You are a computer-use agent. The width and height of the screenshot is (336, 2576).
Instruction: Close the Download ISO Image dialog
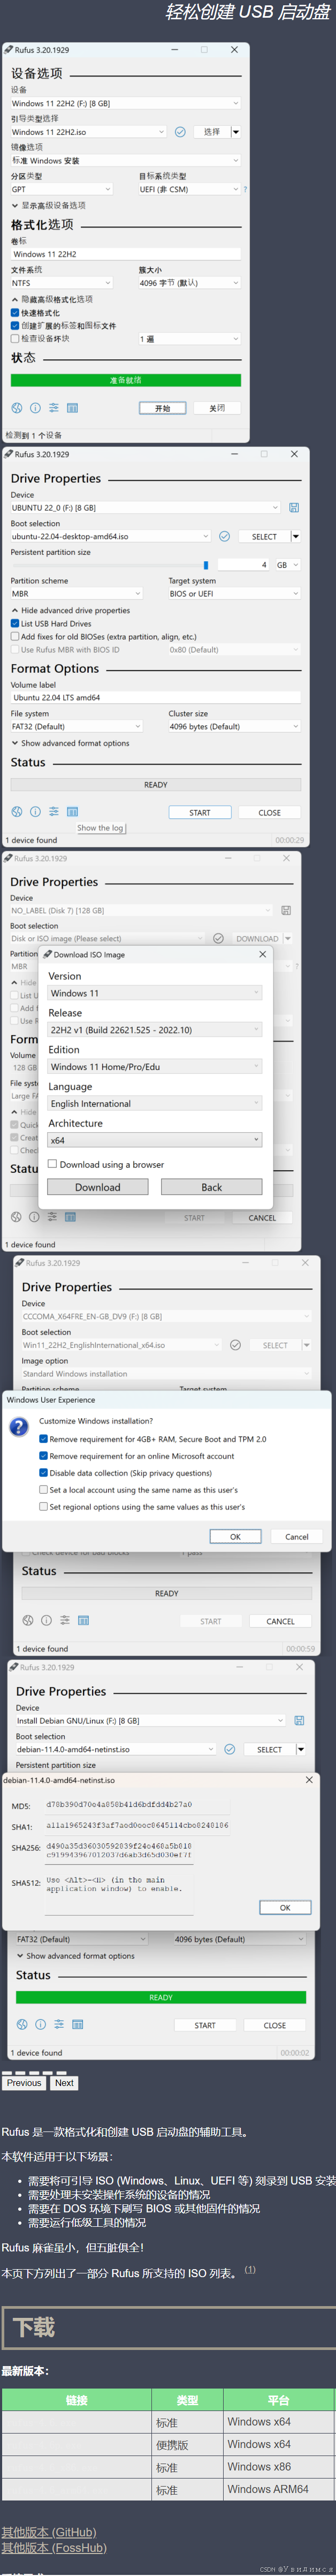(263, 954)
